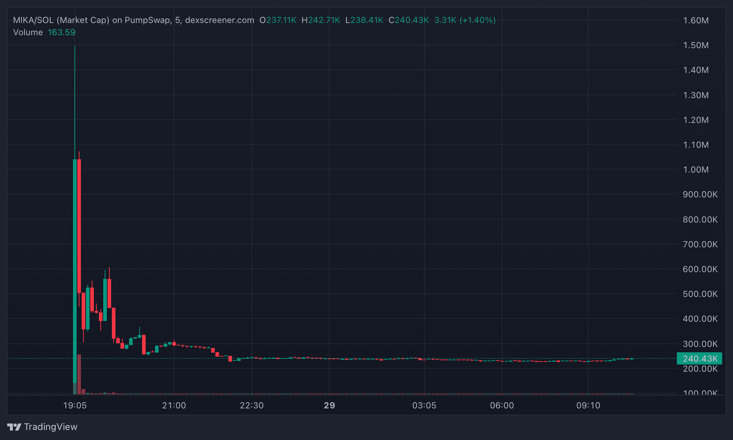Click the Volume value 163.59
733x440 pixels.
tap(62, 32)
